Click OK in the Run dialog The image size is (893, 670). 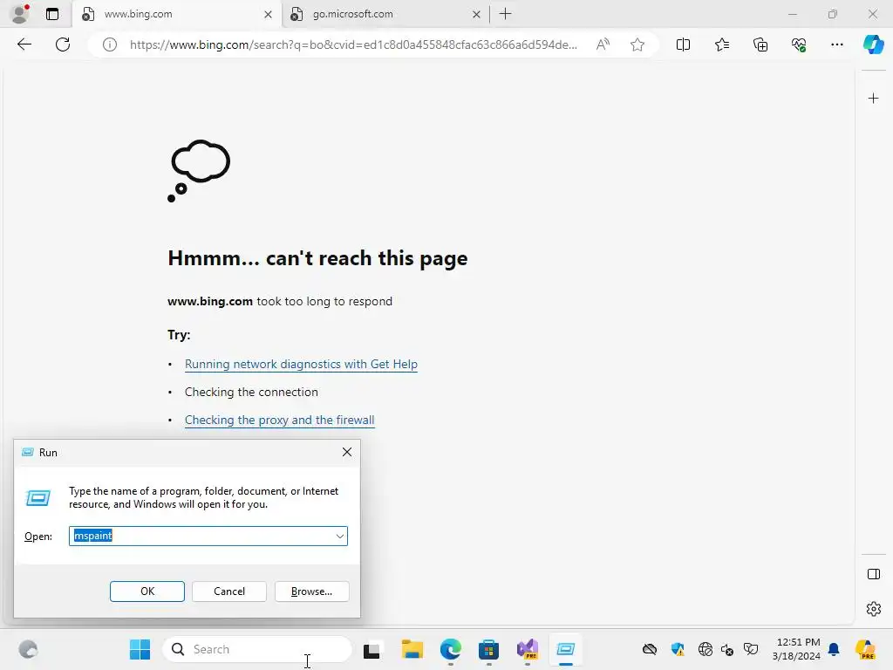[147, 591]
